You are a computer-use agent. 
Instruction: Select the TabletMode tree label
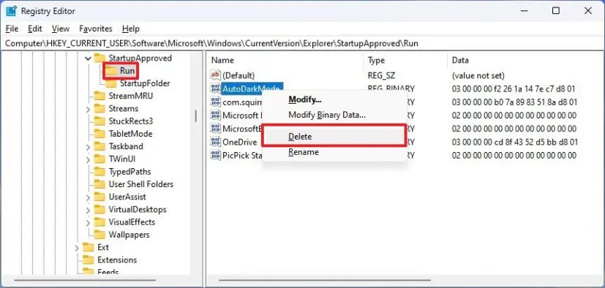click(130, 134)
